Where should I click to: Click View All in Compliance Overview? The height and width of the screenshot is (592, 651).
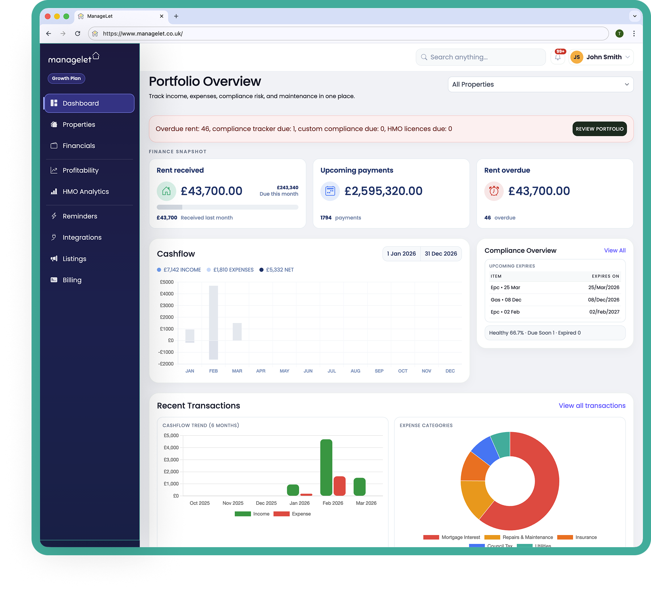615,250
